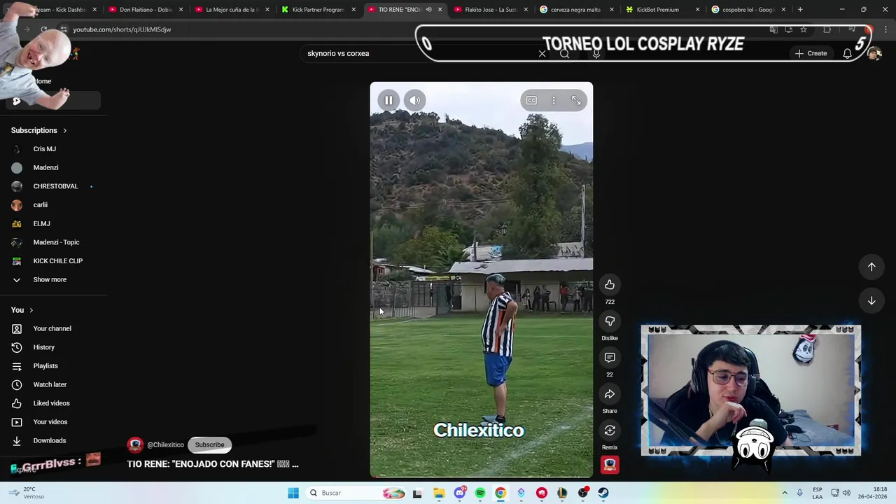Open a new browser tab
The image size is (896, 504).
point(800,10)
